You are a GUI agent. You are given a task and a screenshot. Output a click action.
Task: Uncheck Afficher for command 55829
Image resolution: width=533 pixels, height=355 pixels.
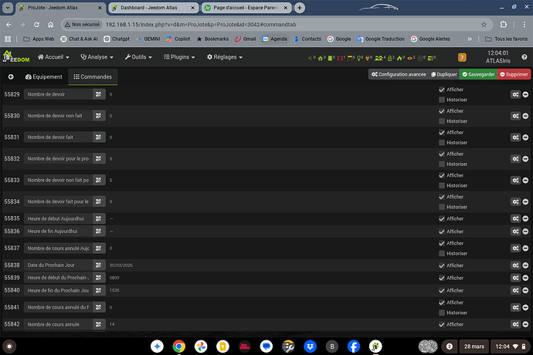tap(442, 90)
